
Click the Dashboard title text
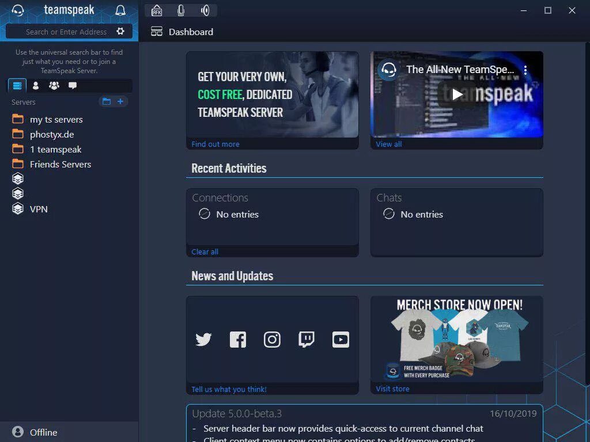point(191,32)
